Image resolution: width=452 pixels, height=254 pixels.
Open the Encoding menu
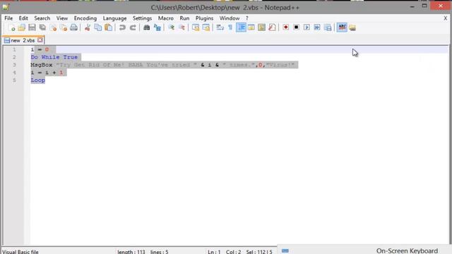(85, 18)
